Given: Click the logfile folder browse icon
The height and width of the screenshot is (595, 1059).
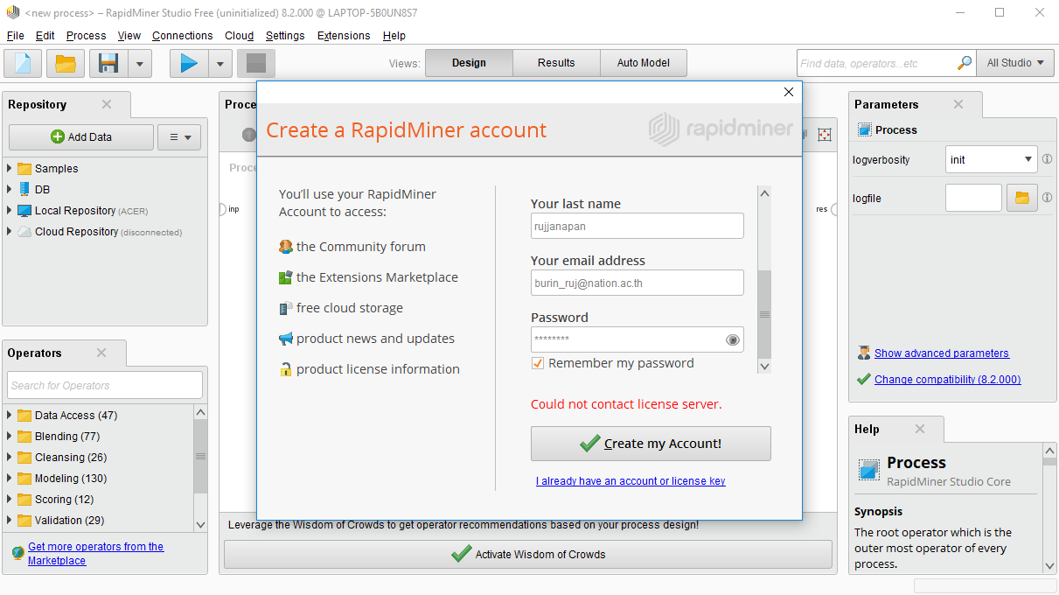Looking at the screenshot, I should pyautogui.click(x=1021, y=199).
